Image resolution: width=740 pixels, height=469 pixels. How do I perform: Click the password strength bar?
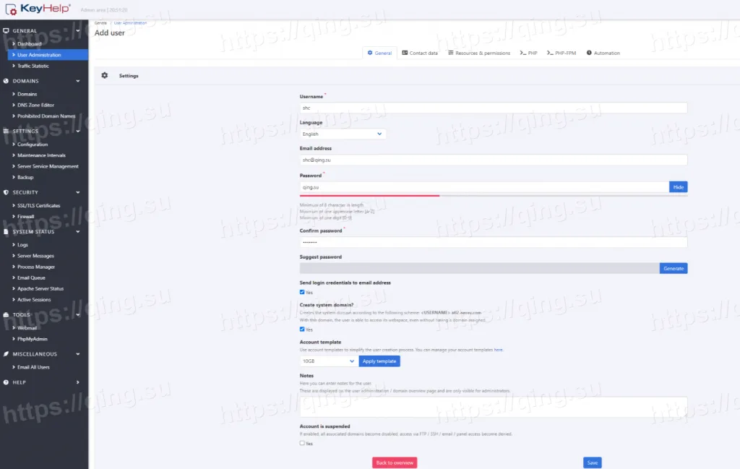click(493, 195)
